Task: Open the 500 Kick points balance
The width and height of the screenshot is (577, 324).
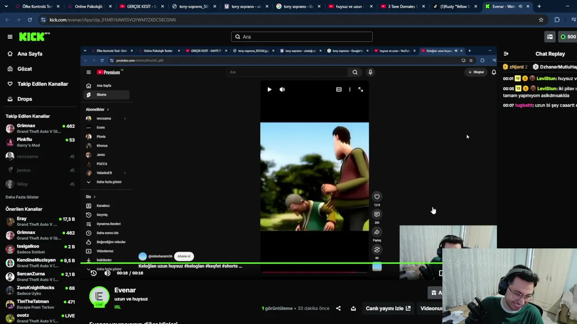Action: (x=568, y=37)
